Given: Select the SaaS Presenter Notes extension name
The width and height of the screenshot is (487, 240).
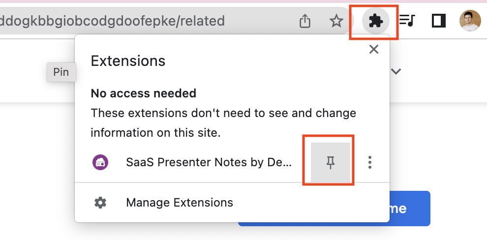Looking at the screenshot, I should 209,162.
